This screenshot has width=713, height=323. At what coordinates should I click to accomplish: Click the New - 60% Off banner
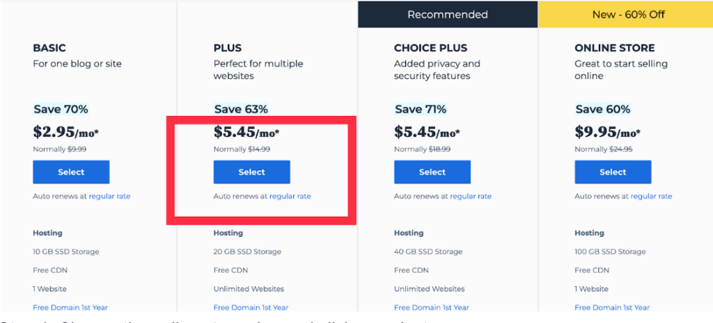tap(626, 15)
